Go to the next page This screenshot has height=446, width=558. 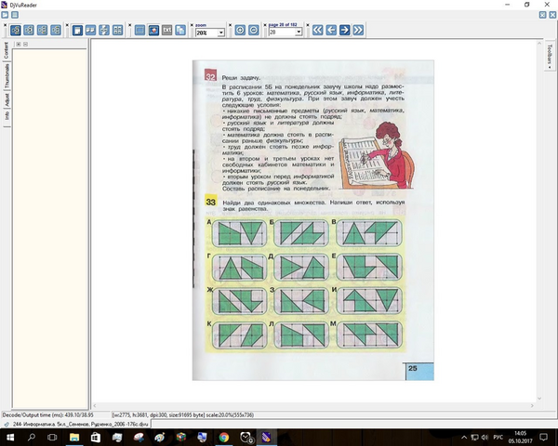344,31
